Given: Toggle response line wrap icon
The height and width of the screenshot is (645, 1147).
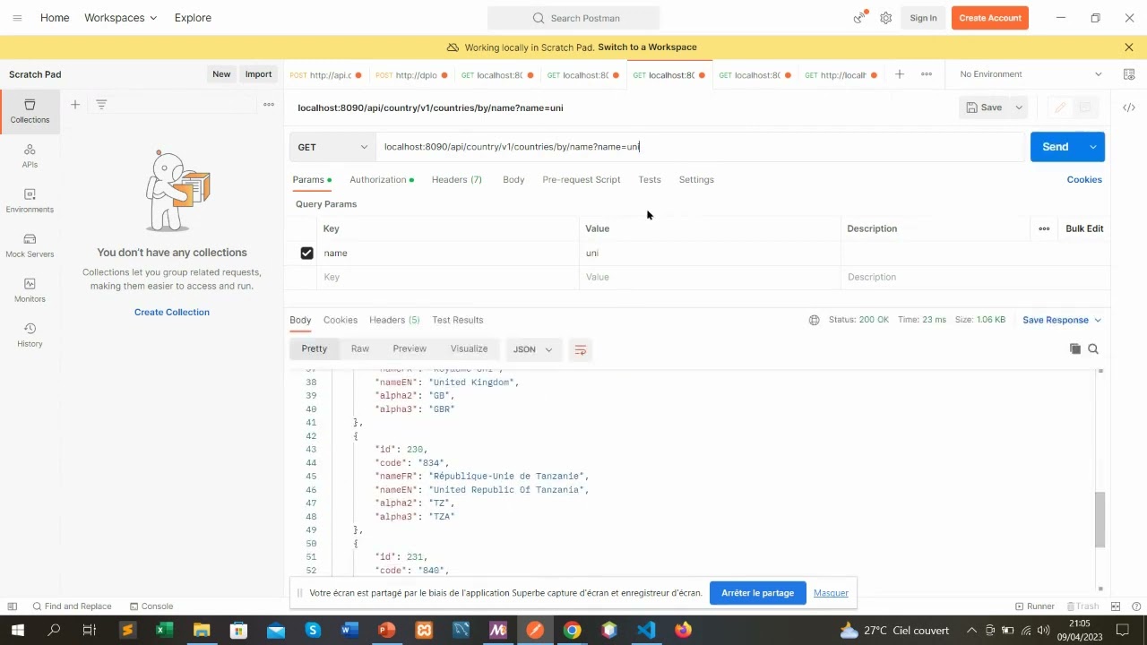Looking at the screenshot, I should (x=580, y=349).
